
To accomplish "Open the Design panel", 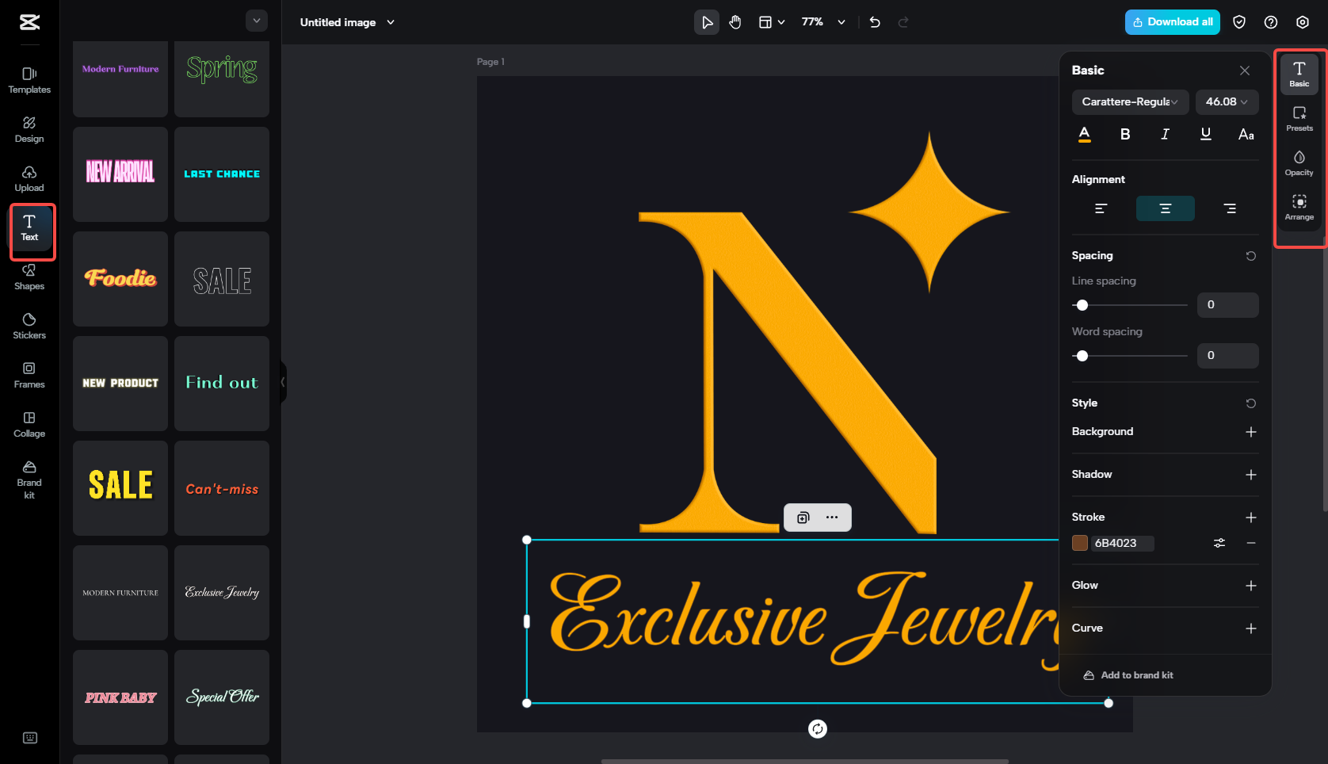I will coord(29,129).
